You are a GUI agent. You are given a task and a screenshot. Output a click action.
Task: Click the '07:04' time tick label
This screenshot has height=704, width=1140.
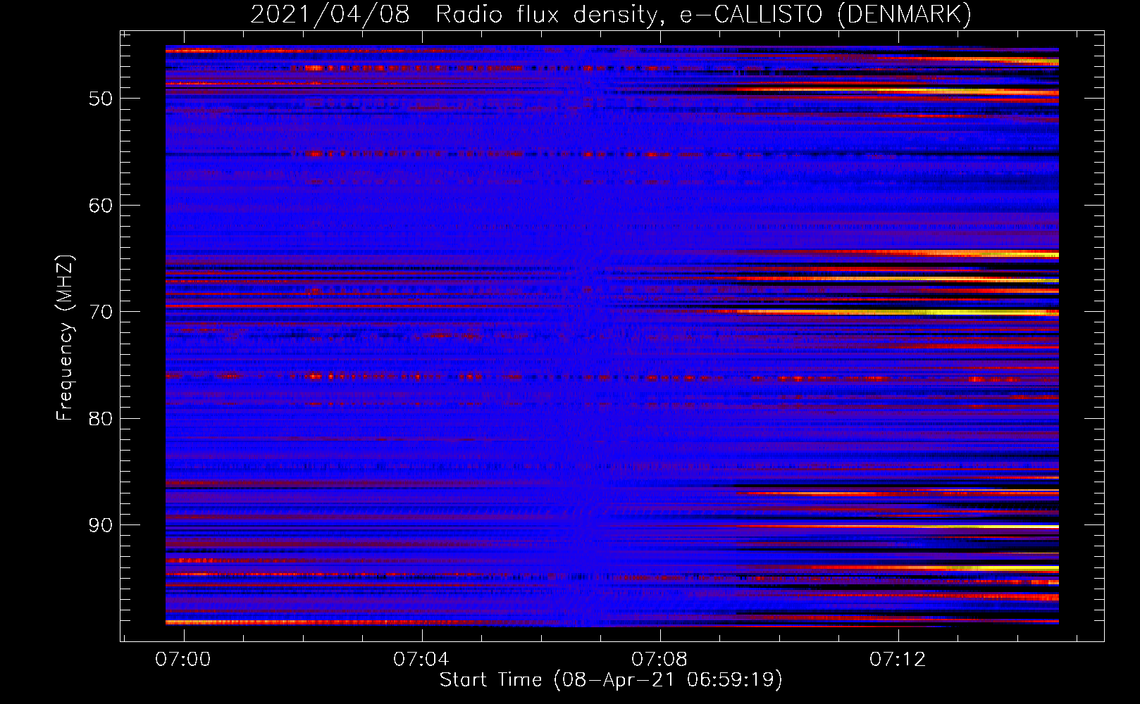(x=421, y=660)
